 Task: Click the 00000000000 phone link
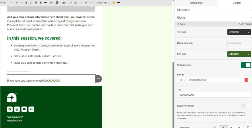coord(52,81)
